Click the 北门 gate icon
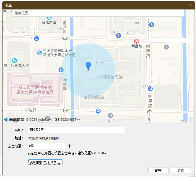Image resolution: width=196 pixels, height=177 pixels. click(110, 115)
